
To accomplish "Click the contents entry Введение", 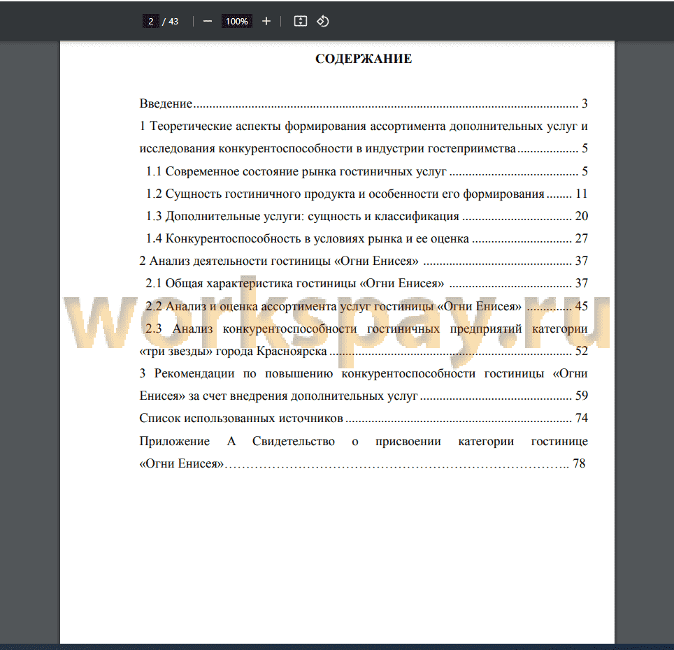I will pos(364,103).
